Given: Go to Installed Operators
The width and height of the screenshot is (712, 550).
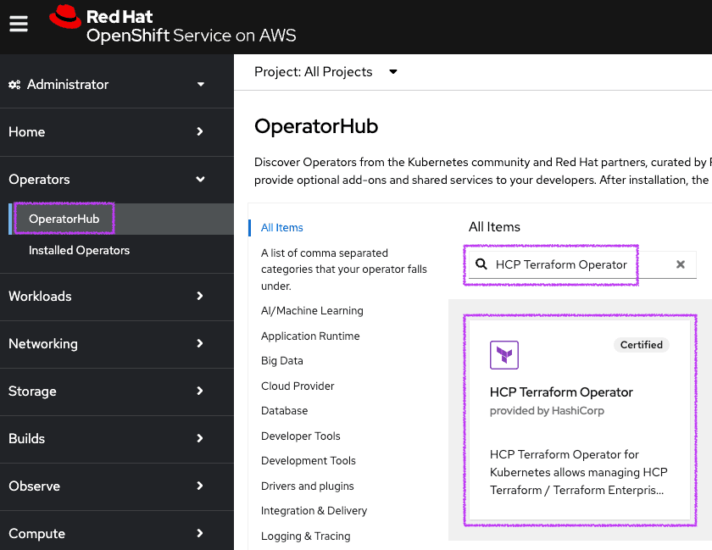Looking at the screenshot, I should pos(79,251).
